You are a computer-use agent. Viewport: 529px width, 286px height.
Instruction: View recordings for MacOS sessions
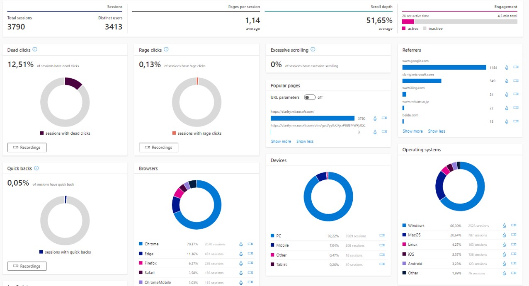[x=514, y=235]
